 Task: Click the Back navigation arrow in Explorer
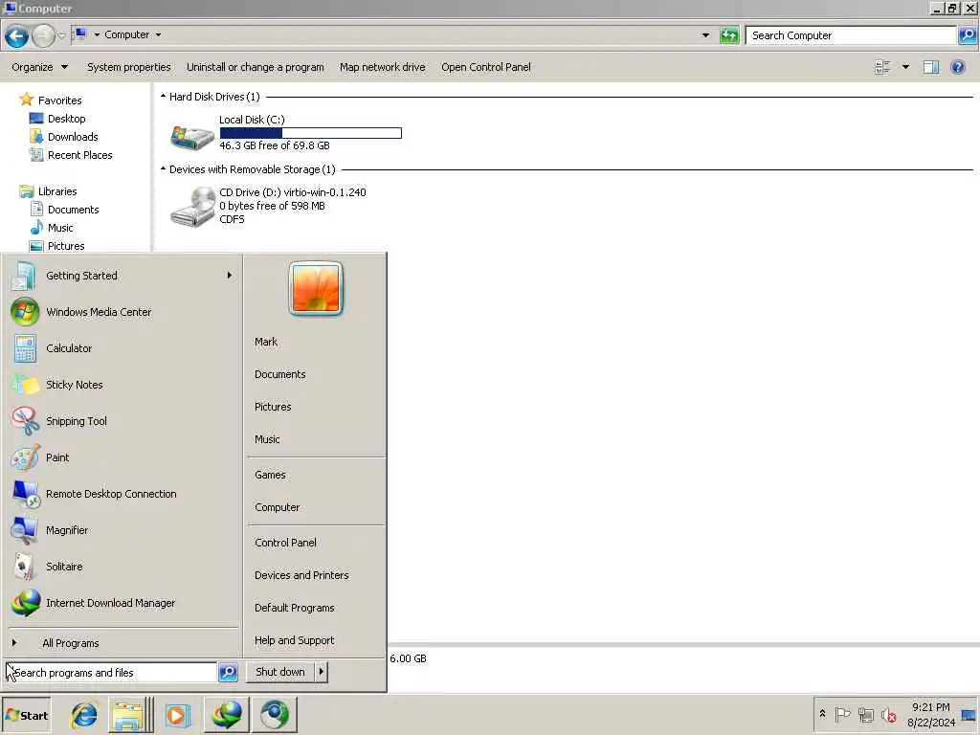coord(17,35)
